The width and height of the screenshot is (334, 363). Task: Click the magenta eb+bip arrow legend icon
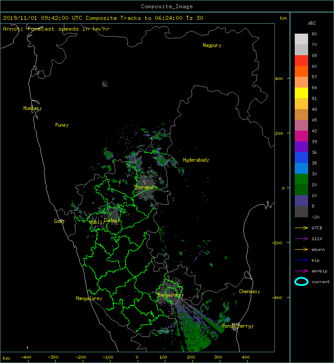pos(301,271)
